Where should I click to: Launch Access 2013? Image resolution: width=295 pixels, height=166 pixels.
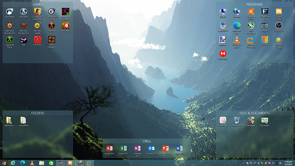coord(109,150)
